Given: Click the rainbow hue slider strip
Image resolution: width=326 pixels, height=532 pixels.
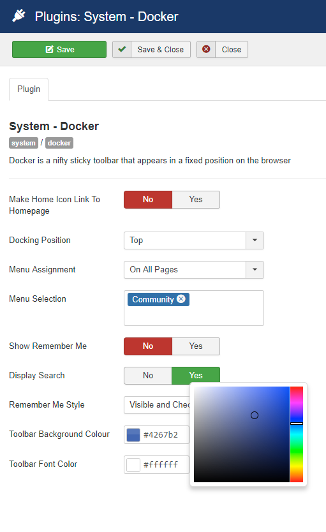Looking at the screenshot, I should [x=297, y=434].
